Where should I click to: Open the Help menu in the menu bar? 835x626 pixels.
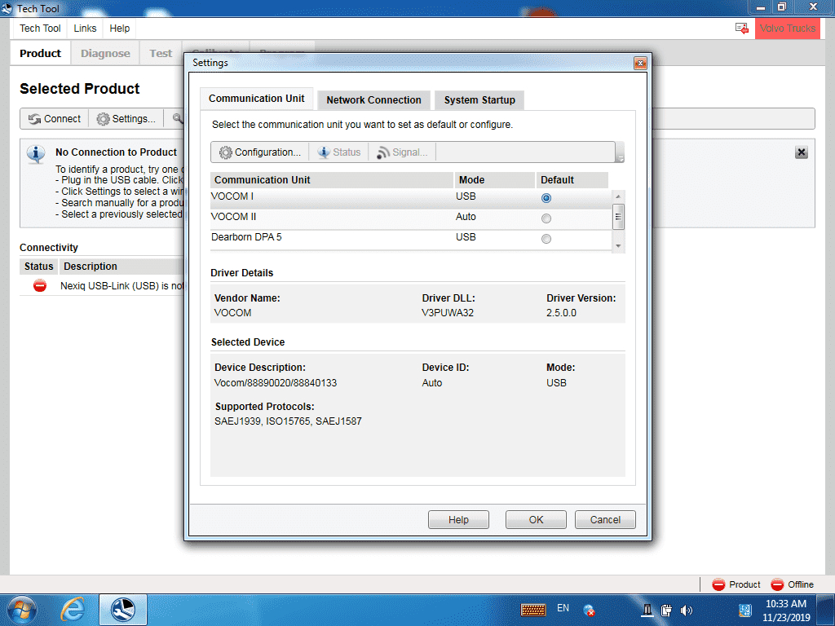point(120,29)
